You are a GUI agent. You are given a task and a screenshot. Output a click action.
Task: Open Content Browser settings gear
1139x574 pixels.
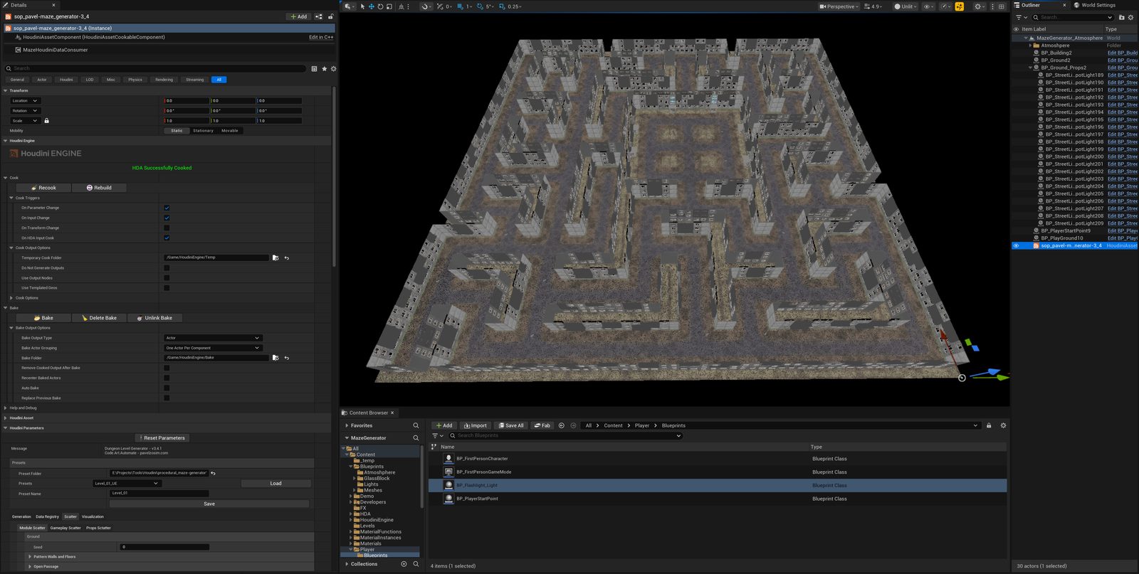[1003, 425]
